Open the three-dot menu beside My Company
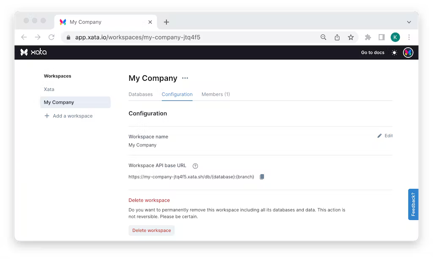This screenshot has height=259, width=433. click(x=185, y=78)
